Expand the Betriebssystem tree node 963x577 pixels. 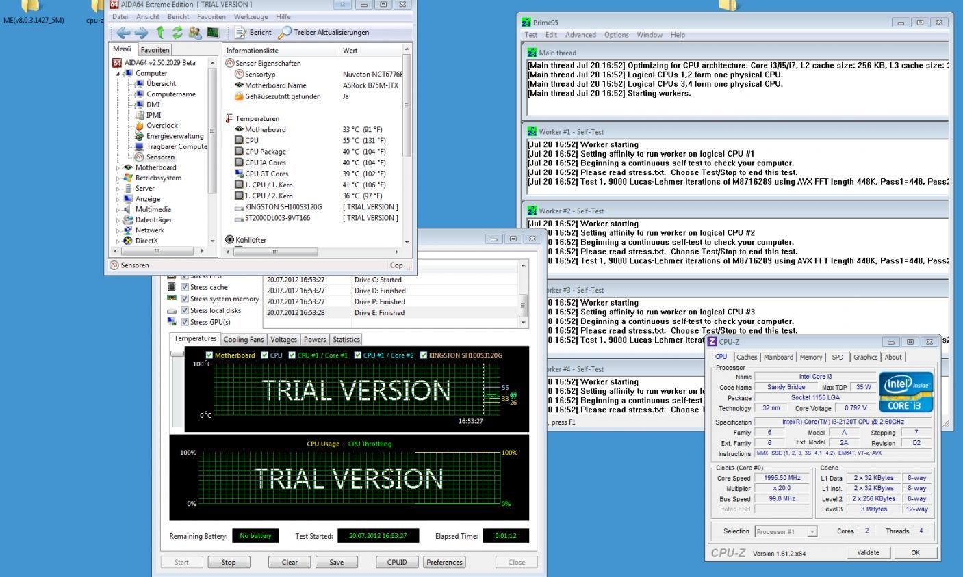tap(117, 178)
